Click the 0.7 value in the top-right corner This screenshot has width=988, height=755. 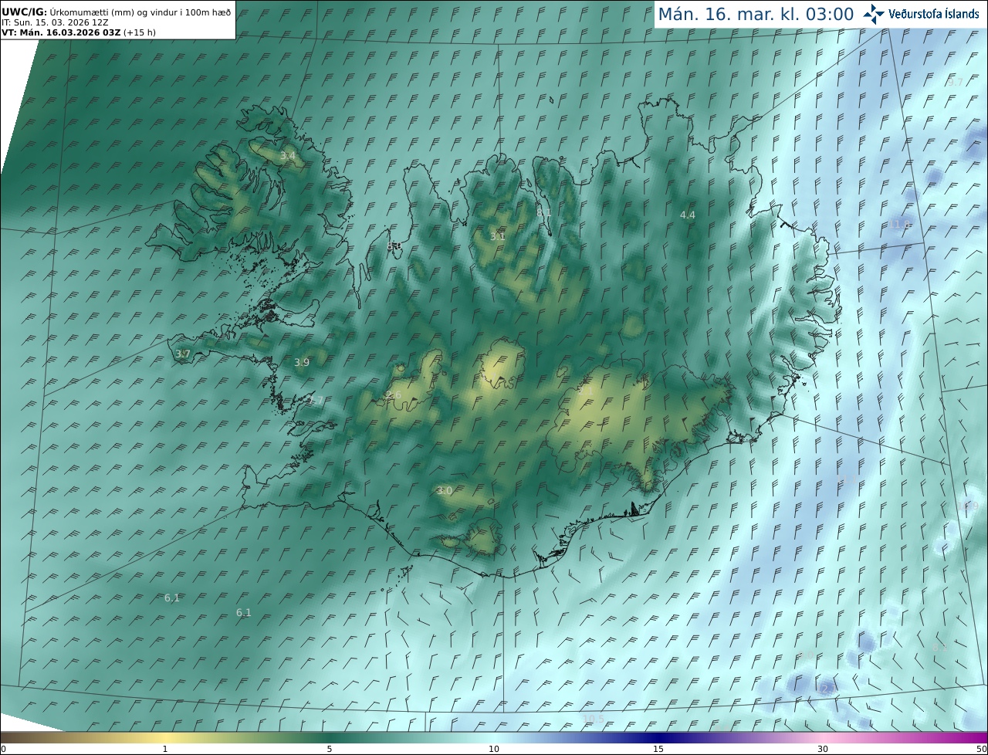(956, 82)
